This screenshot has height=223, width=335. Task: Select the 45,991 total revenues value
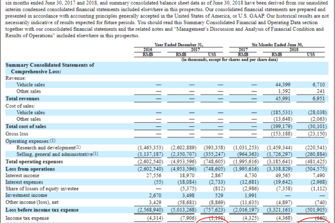tap(283, 98)
